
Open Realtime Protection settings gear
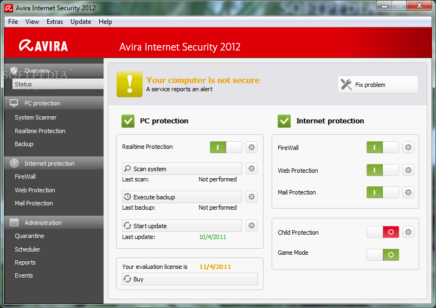click(x=252, y=147)
